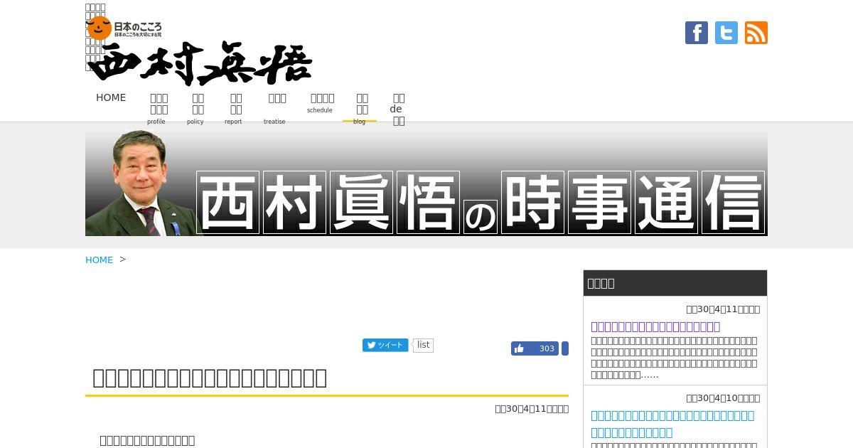Open the Facebook page icon

(x=697, y=33)
